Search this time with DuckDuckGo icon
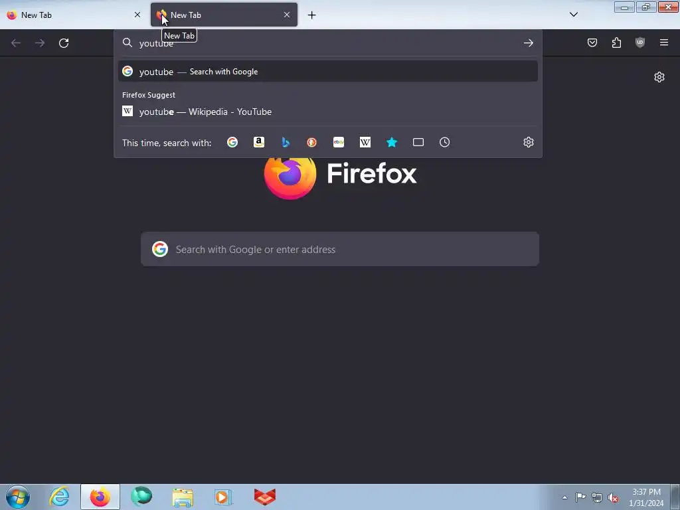 [312, 142]
